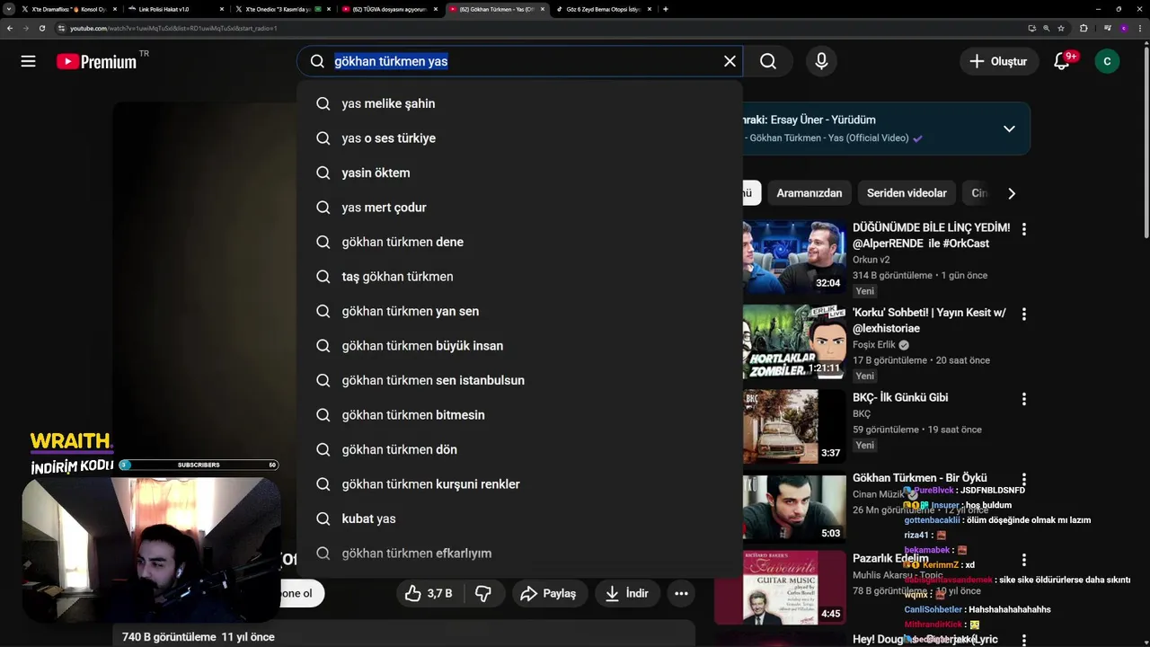
Task: Open the YouTube hamburger guide menu
Action: [x=28, y=61]
